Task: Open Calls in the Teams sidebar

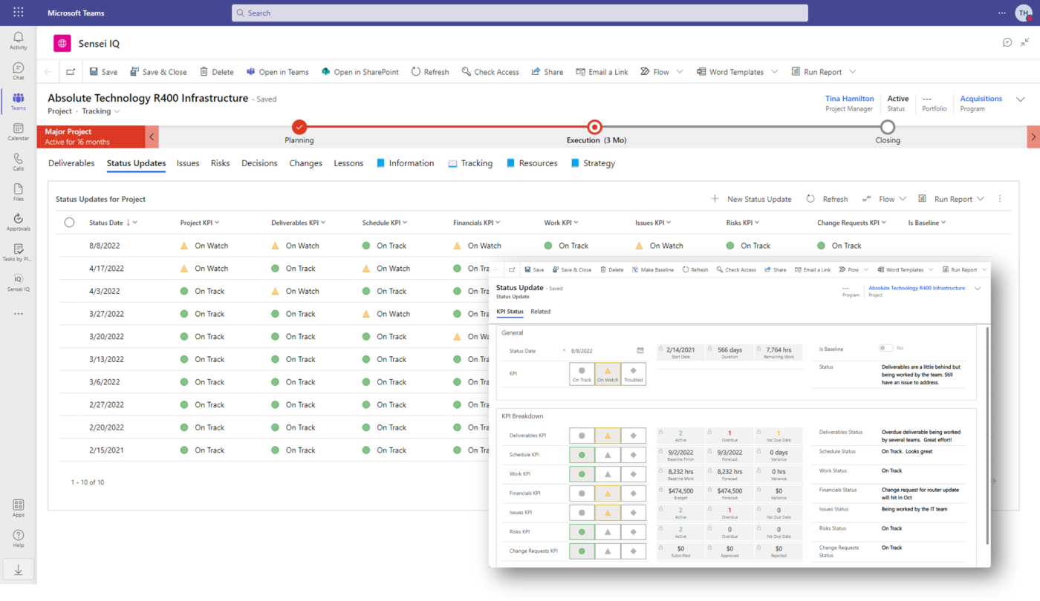Action: pyautogui.click(x=18, y=162)
